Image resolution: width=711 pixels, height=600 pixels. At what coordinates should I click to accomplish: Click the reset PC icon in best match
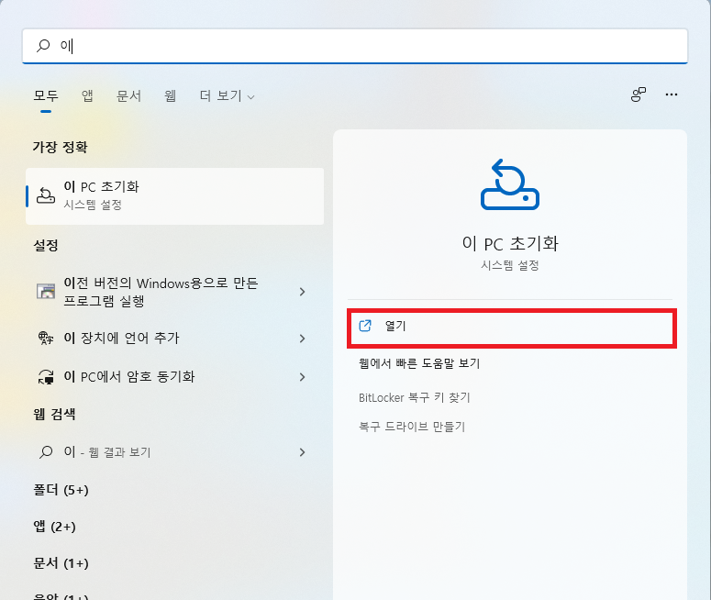pyautogui.click(x=46, y=195)
